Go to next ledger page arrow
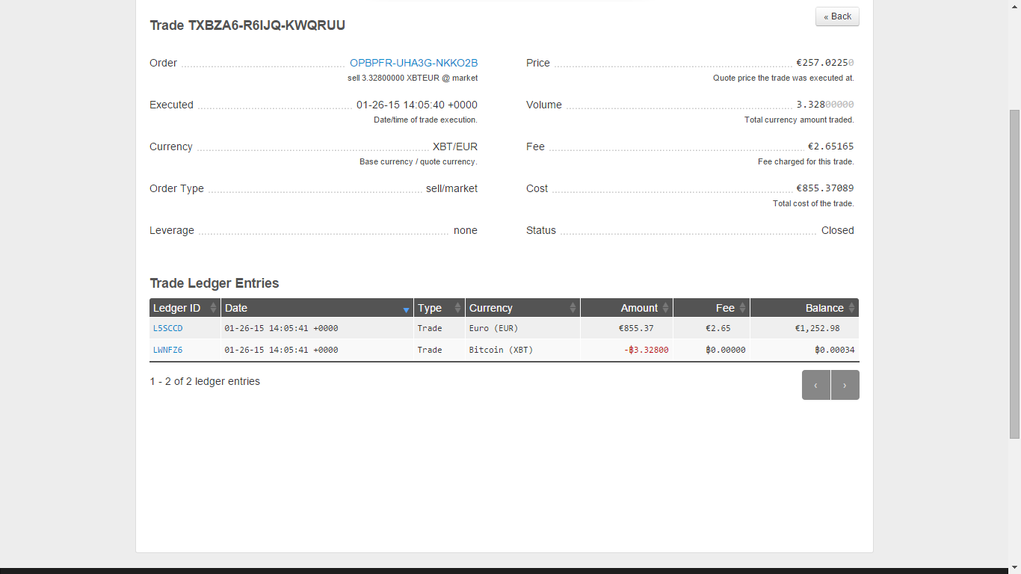The width and height of the screenshot is (1021, 574). point(845,385)
